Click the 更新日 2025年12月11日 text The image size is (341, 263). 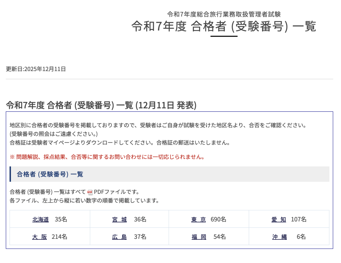tap(36, 69)
